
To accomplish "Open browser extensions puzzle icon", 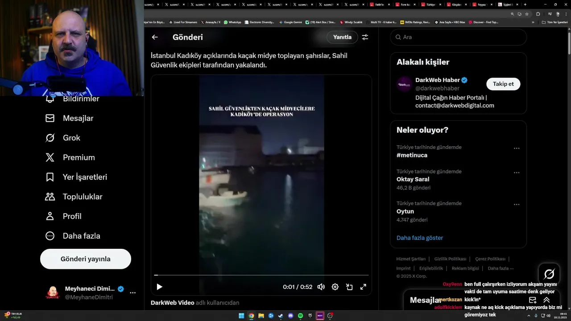I will tap(538, 14).
